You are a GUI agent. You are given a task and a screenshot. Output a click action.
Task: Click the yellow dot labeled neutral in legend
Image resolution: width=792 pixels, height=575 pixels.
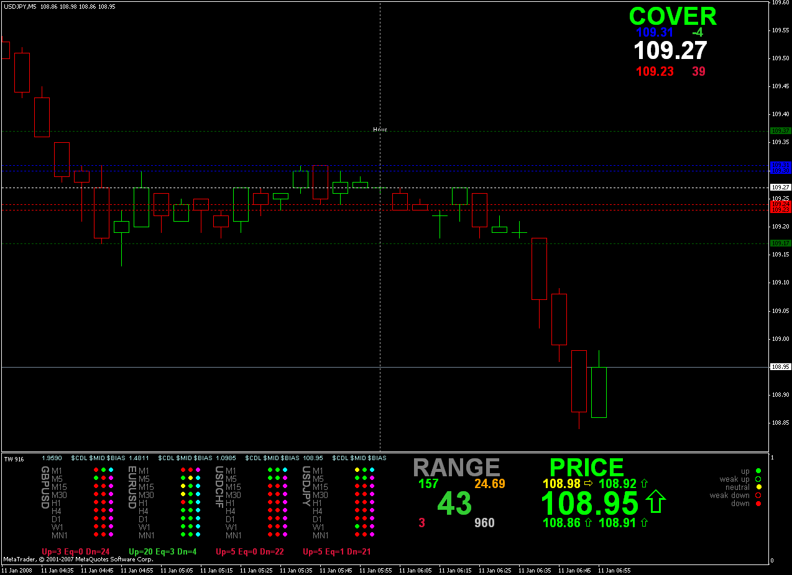click(758, 487)
